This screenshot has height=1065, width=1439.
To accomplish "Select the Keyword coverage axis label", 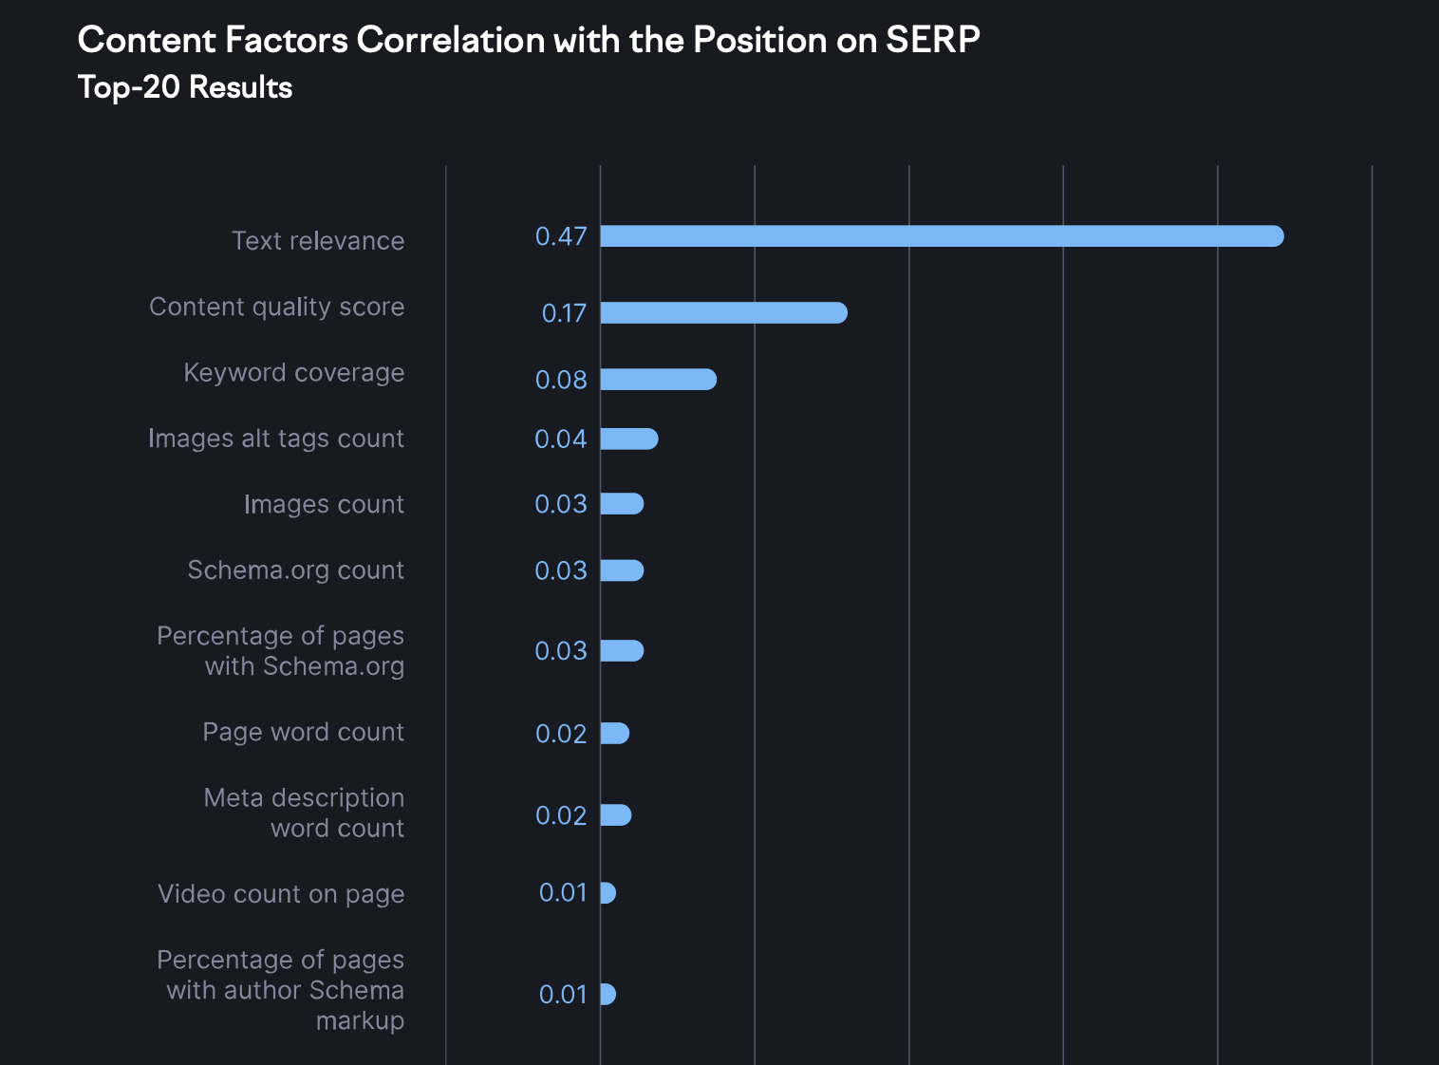I will click(x=294, y=373).
